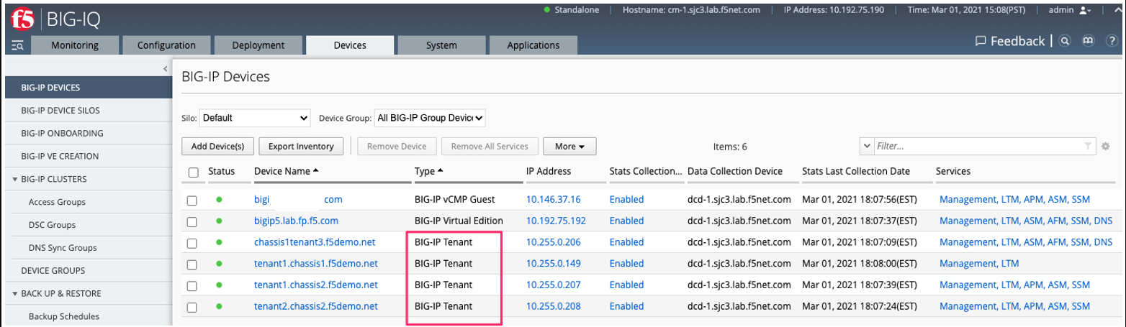Open Management, LTM services link
The height and width of the screenshot is (327, 1126).
pos(979,264)
